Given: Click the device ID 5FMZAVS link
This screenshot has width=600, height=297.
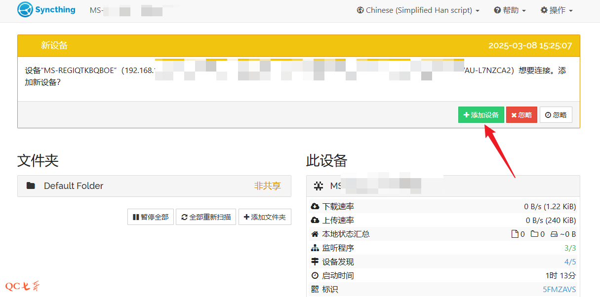Looking at the screenshot, I should point(559,290).
